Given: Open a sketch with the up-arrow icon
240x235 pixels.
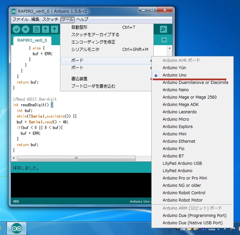Looking at the screenshot, I should 46,29.
